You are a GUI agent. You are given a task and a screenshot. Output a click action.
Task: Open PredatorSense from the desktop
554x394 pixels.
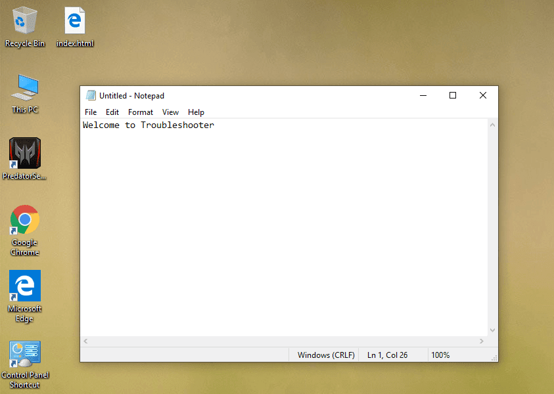24,151
